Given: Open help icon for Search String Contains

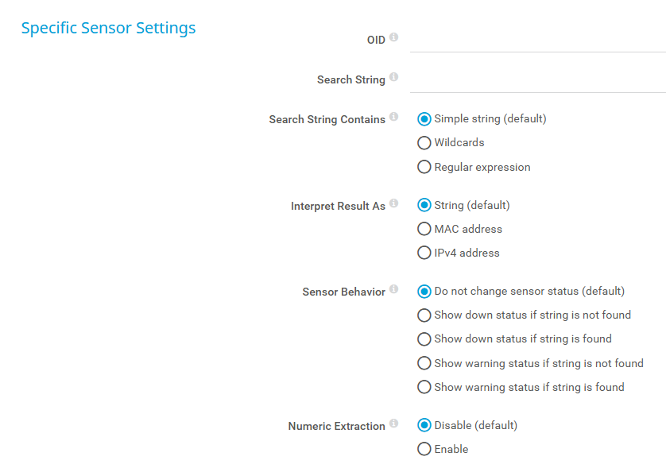Looking at the screenshot, I should [393, 116].
